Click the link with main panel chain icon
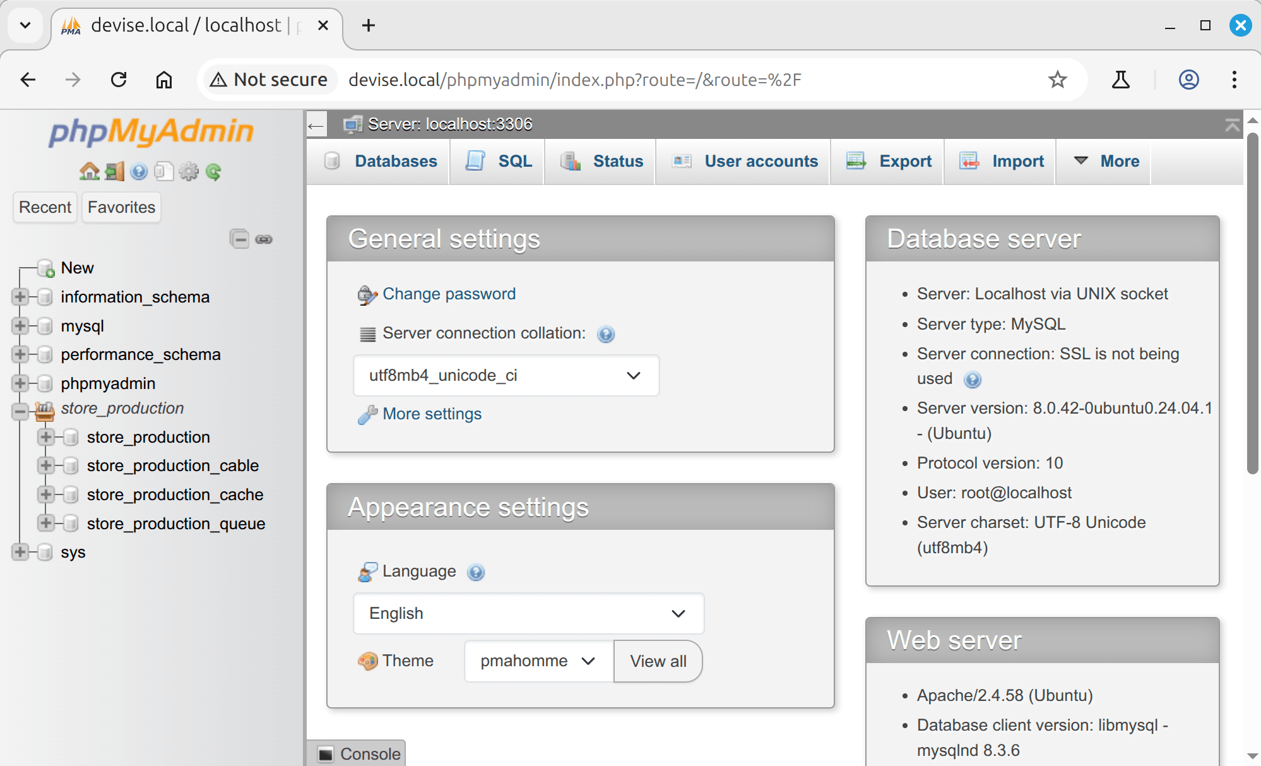The image size is (1261, 766). pos(264,239)
